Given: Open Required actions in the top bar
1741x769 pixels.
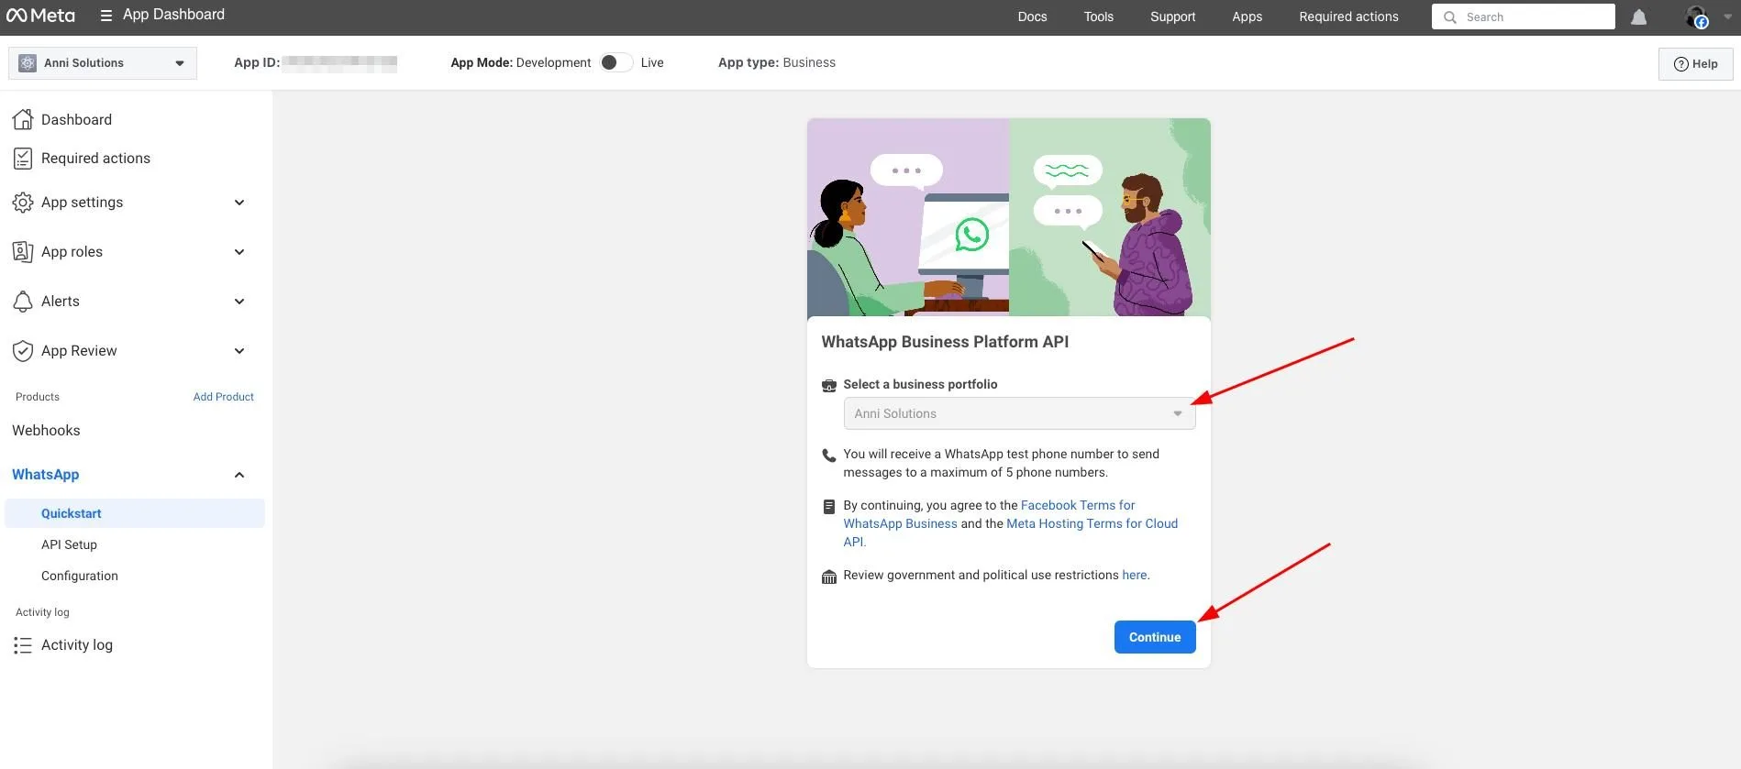Looking at the screenshot, I should click(1348, 16).
